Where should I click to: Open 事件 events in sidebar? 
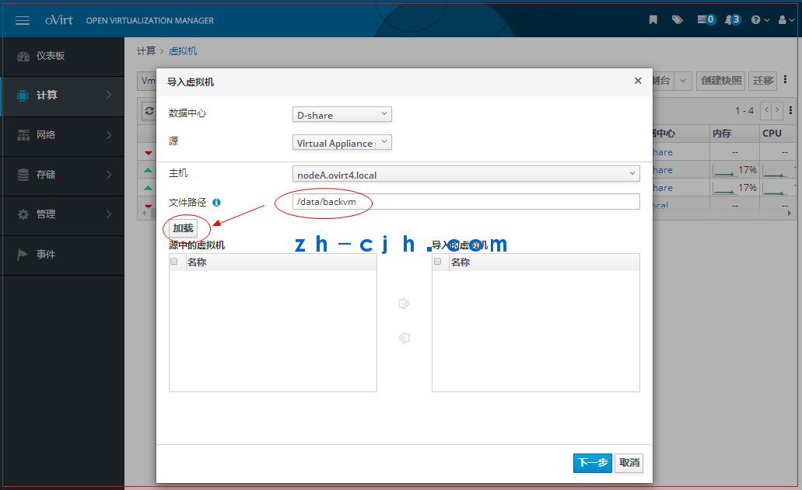tap(62, 254)
